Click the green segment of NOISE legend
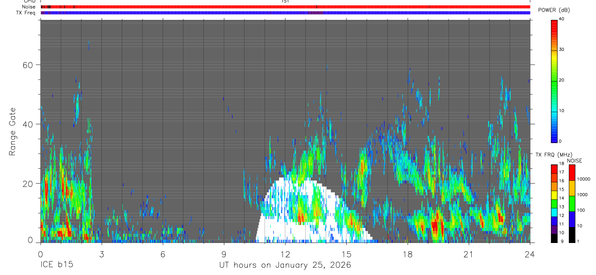Viewport: 596px width, 275px height. [572, 203]
